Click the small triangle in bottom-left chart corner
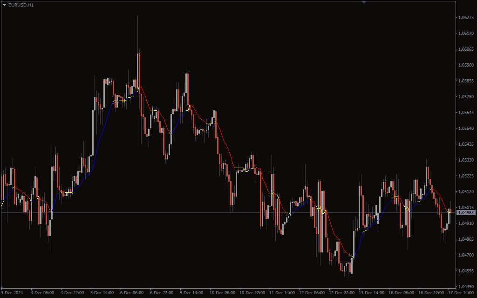Screen dimensions: 477x298 (3, 286)
